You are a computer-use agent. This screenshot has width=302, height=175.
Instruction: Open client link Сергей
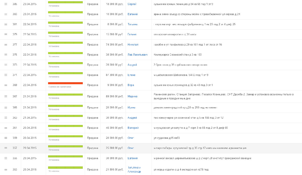[132, 4]
